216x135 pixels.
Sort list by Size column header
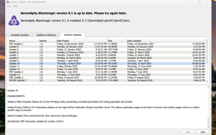click(117, 41)
